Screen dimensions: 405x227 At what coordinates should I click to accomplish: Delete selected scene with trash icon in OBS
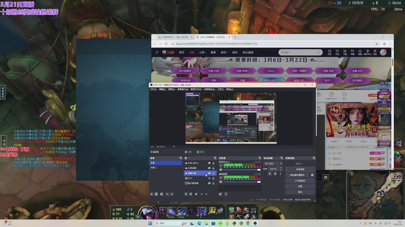click(x=156, y=194)
